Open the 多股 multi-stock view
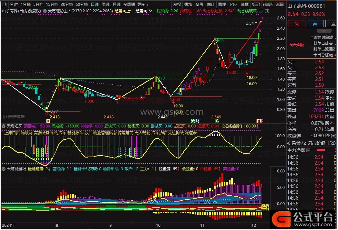Viewport: 338px width, 230px height. pos(200,4)
